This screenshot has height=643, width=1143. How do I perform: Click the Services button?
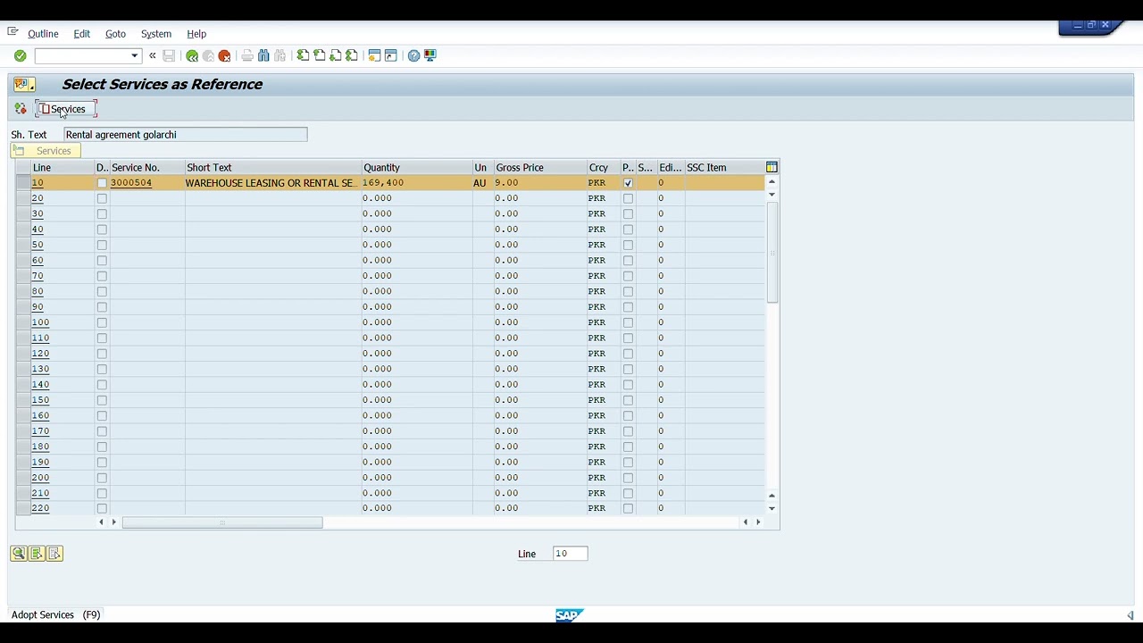[66, 109]
